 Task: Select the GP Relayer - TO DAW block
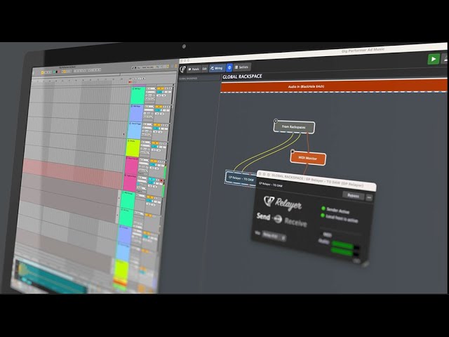(x=241, y=179)
